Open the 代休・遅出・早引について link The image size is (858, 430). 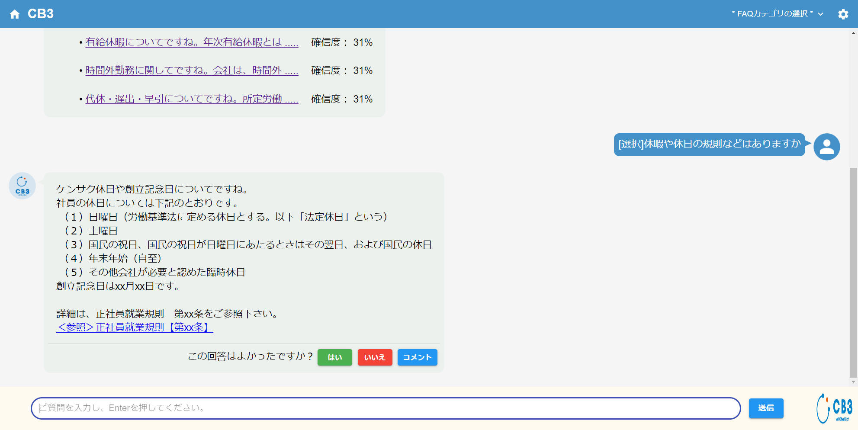tap(192, 99)
